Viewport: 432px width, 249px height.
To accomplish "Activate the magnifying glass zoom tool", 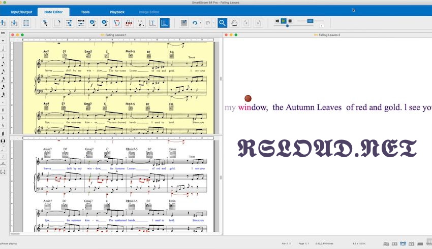I will [x=222, y=23].
